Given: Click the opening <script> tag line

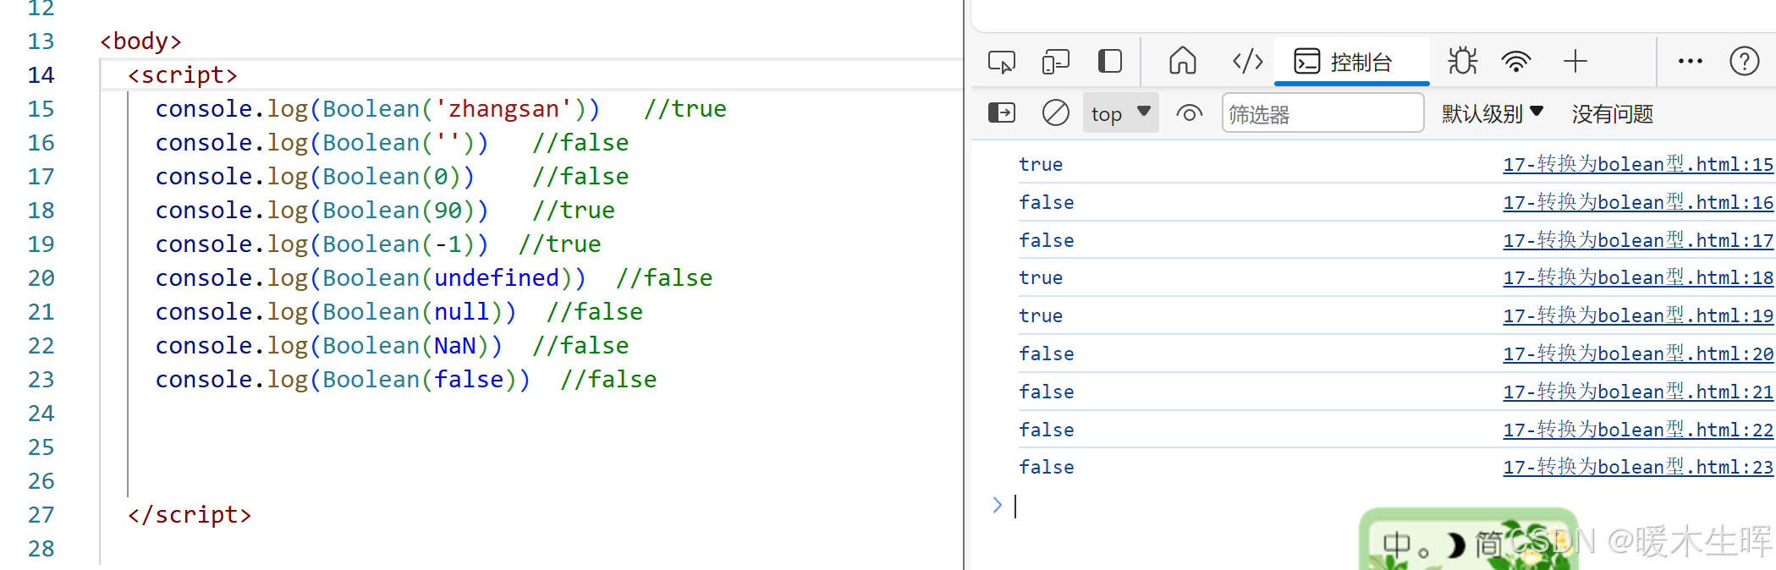Looking at the screenshot, I should [183, 74].
